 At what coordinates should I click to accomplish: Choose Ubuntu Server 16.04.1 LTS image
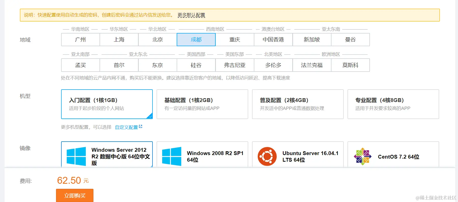[298, 154]
